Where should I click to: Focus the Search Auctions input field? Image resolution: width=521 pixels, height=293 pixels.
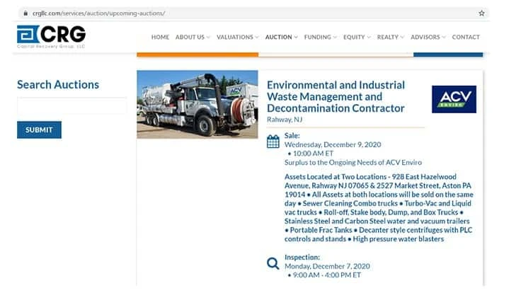pyautogui.click(x=71, y=106)
